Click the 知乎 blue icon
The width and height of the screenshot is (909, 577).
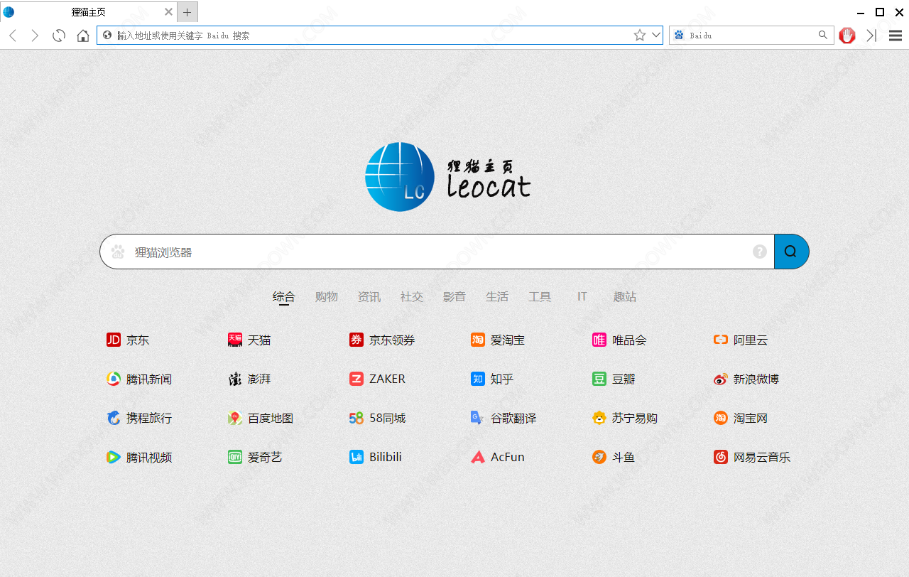(x=478, y=379)
